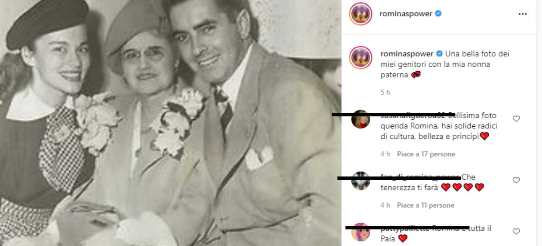Like the 'tutta il Paia' comment
The width and height of the screenshot is (542, 246).
(516, 231)
